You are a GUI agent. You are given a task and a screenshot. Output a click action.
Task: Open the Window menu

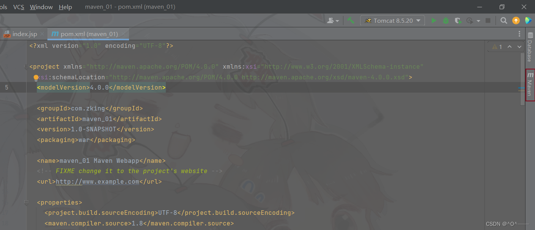coord(41,7)
